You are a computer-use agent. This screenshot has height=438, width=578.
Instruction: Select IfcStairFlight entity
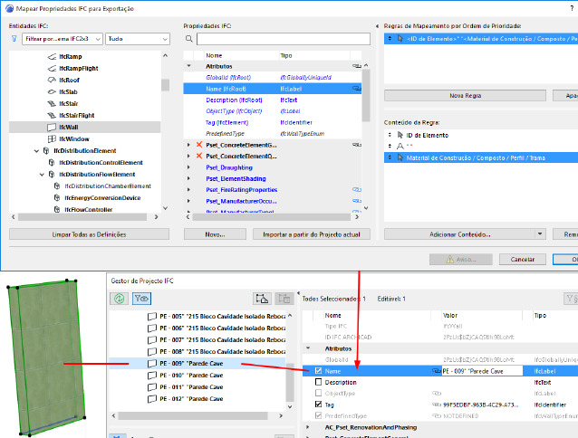click(x=76, y=116)
